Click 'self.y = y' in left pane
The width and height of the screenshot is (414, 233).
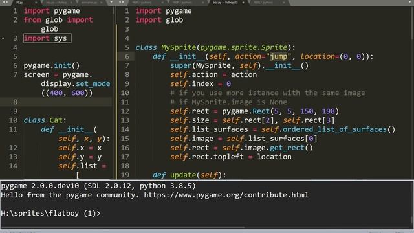point(80,157)
